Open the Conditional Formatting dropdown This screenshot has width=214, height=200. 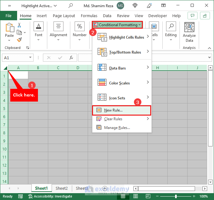(x=117, y=25)
